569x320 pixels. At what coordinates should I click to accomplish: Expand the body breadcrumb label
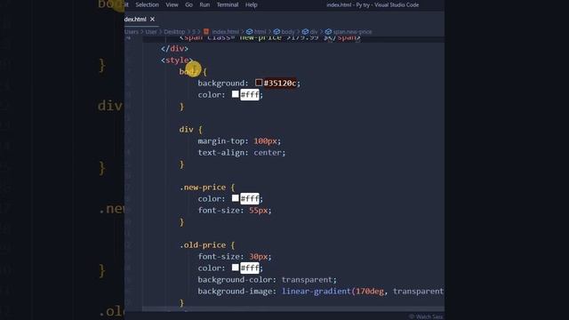(x=288, y=32)
